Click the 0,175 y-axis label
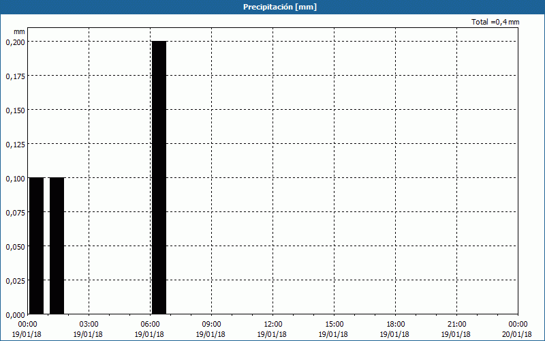 tap(15, 76)
